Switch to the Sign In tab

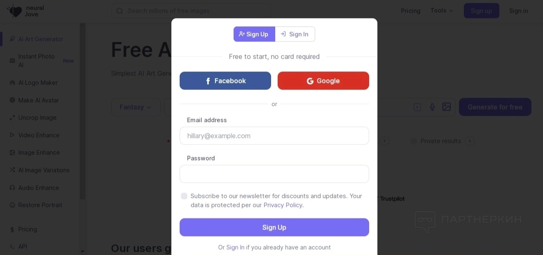click(x=295, y=34)
